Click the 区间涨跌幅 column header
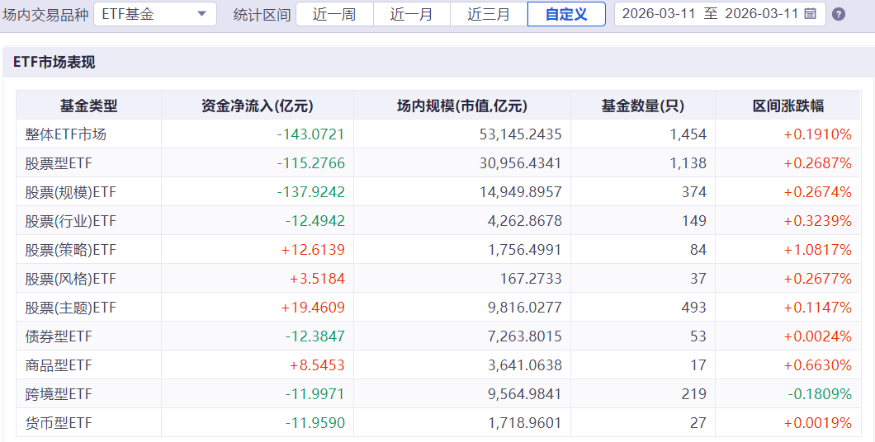Image resolution: width=875 pixels, height=442 pixels. tap(788, 106)
